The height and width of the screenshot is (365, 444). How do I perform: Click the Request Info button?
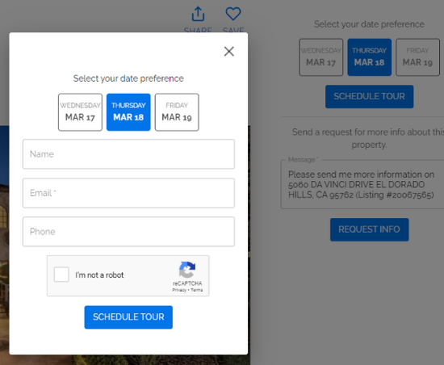(369, 229)
